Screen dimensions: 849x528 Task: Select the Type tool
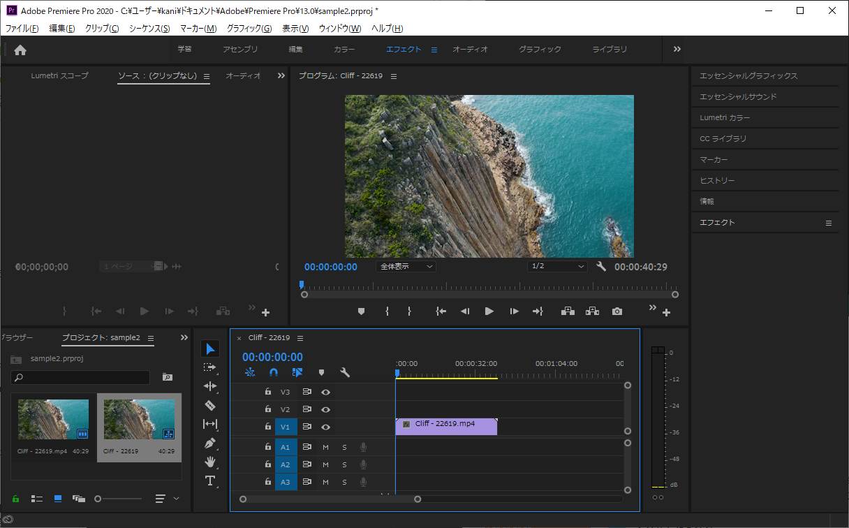210,481
